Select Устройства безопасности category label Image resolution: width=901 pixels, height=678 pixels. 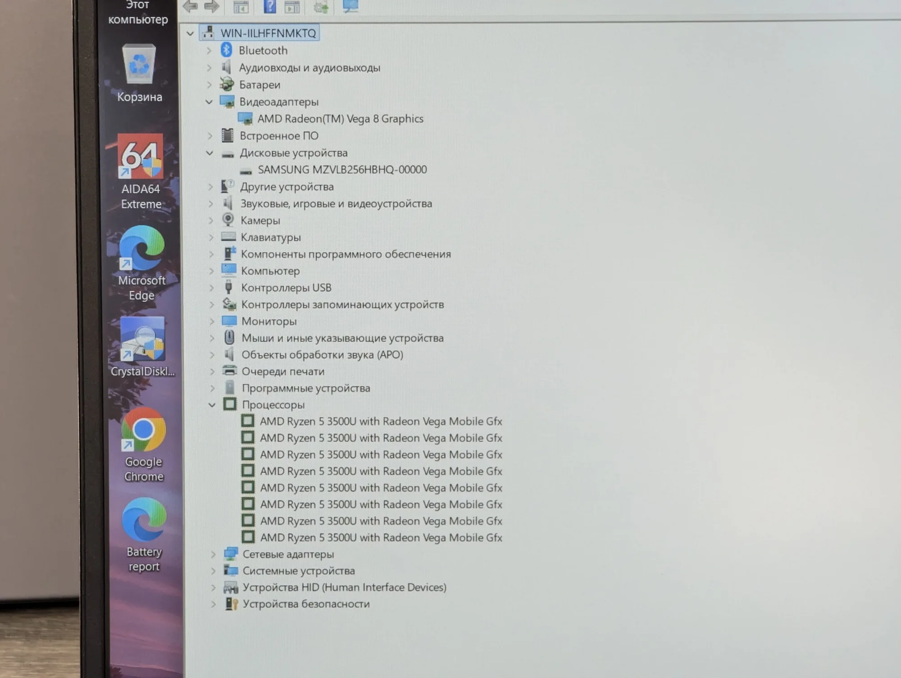(306, 604)
